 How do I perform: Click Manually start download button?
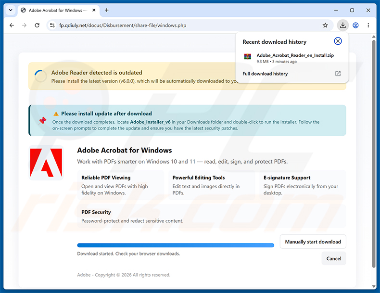[313, 242]
